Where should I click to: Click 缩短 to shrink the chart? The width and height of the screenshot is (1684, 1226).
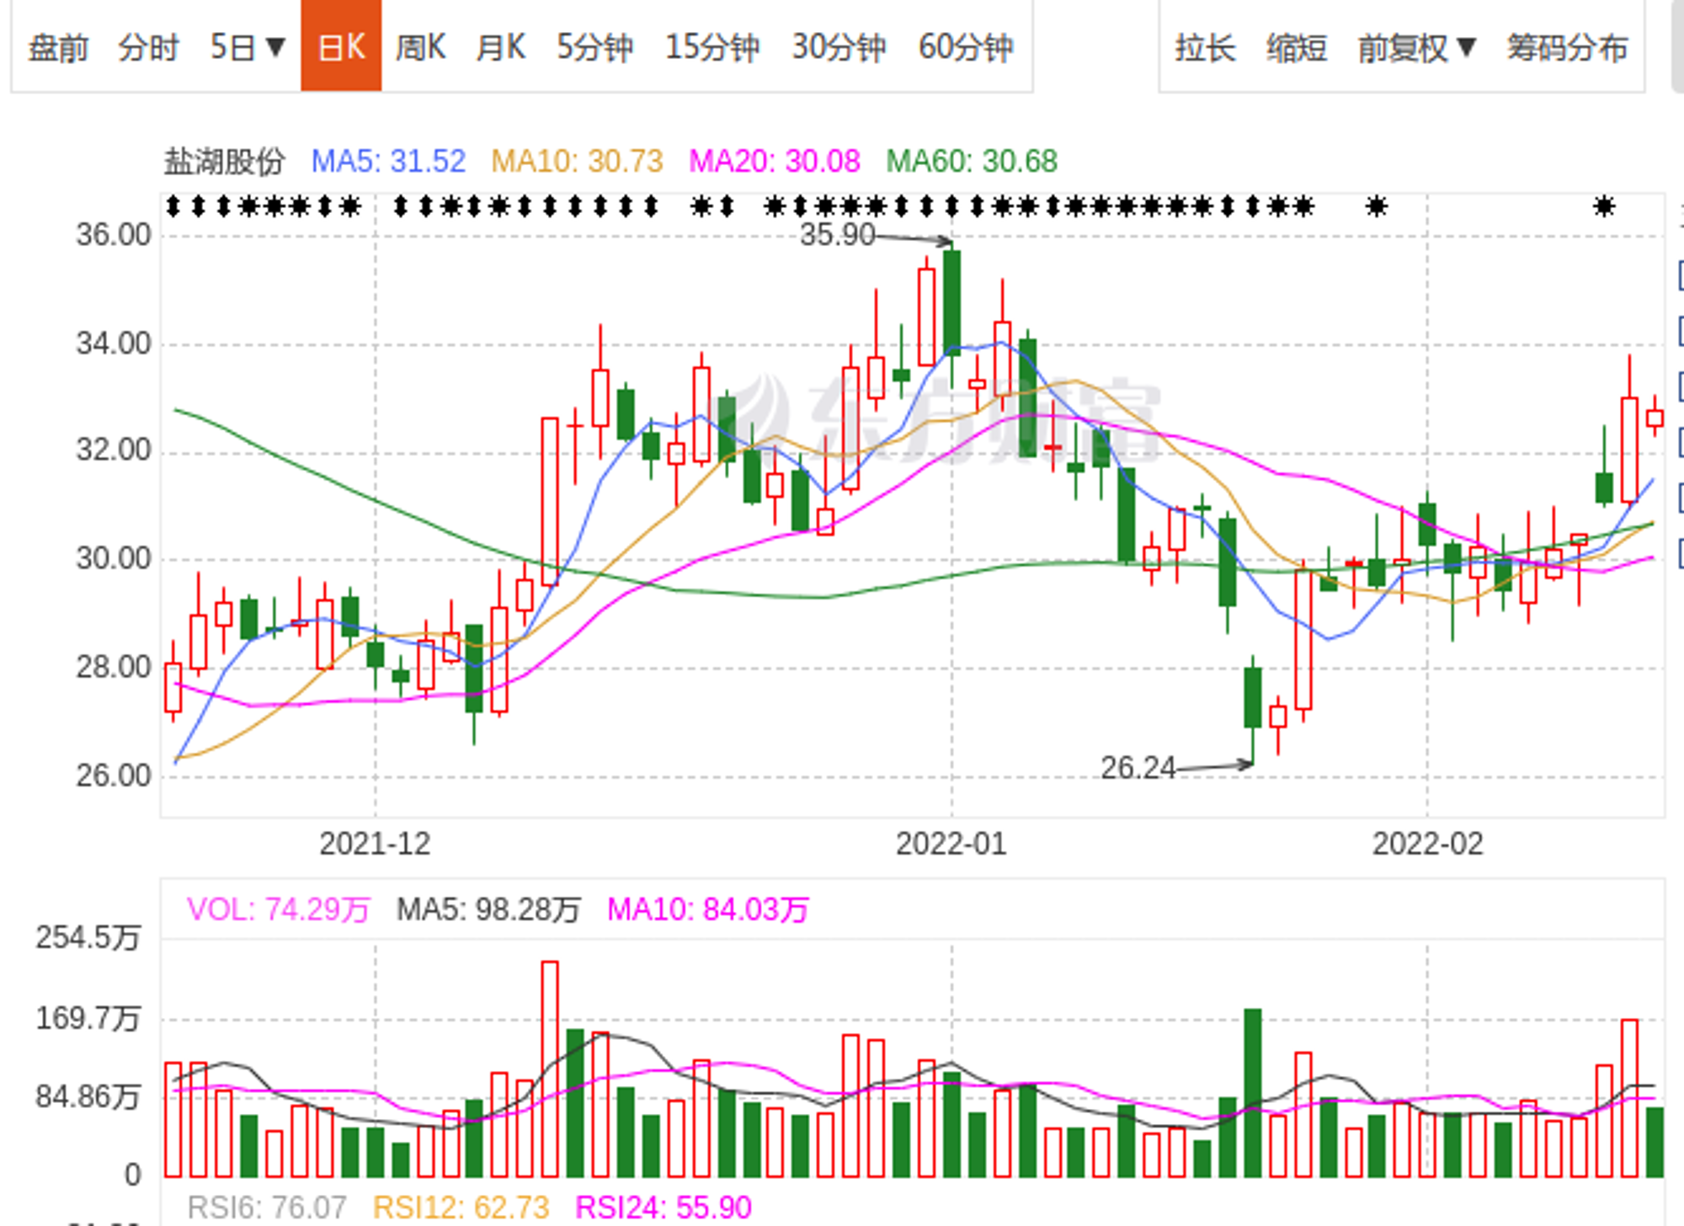pos(1297,47)
